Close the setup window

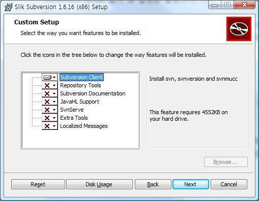coord(244,5)
